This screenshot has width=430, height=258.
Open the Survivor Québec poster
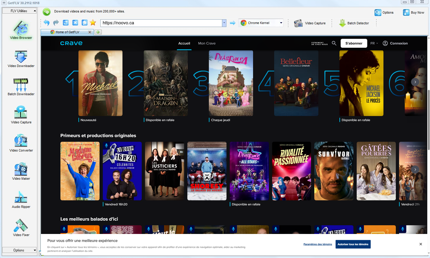pyautogui.click(x=334, y=171)
